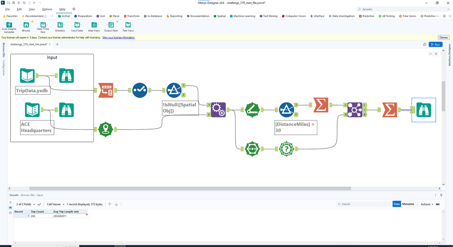Dismiss the license expiry banner
The image size is (453, 247).
443,38
